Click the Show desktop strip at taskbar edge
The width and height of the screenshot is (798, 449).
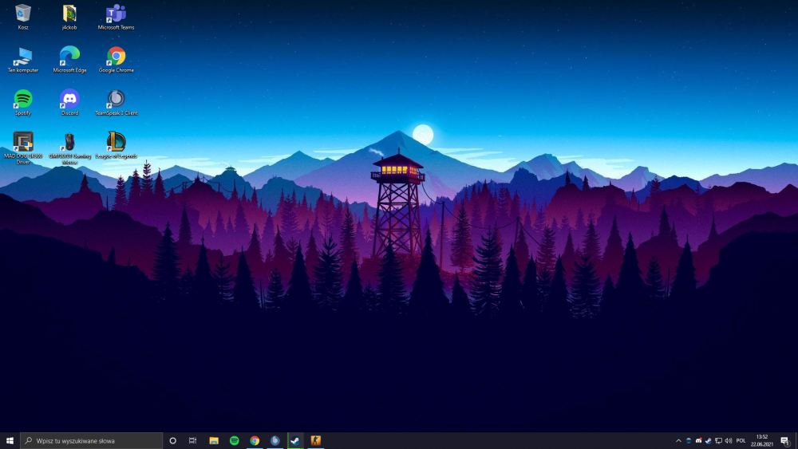[796, 441]
